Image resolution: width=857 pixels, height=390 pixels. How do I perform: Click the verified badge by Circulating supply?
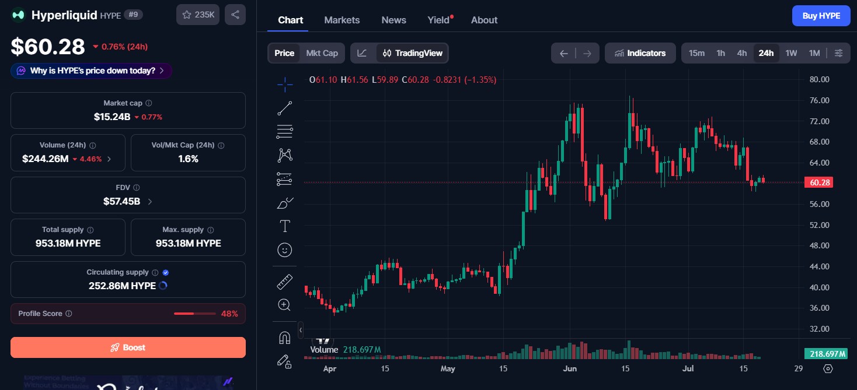click(x=166, y=272)
